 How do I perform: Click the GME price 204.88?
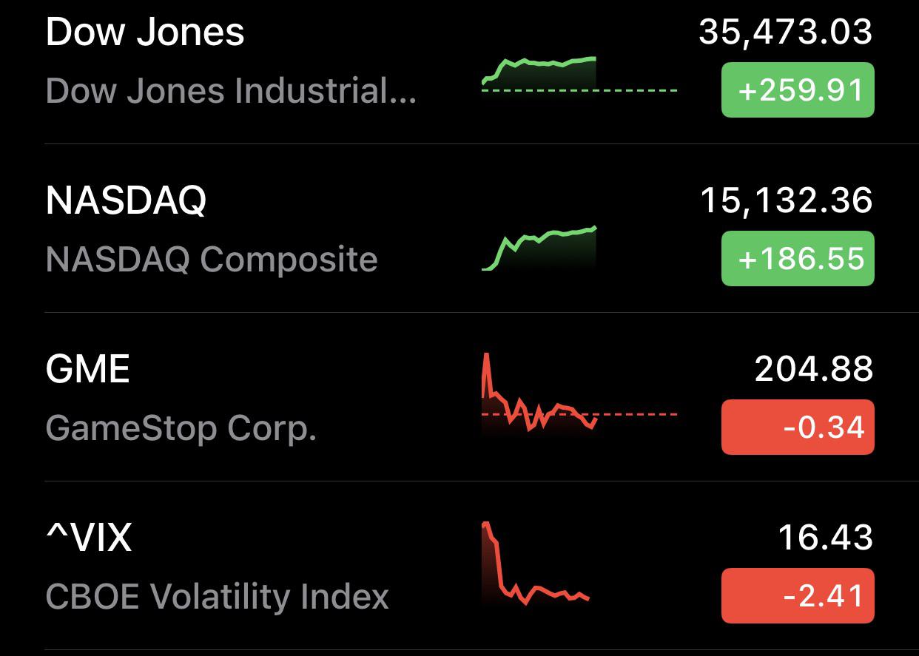point(813,369)
